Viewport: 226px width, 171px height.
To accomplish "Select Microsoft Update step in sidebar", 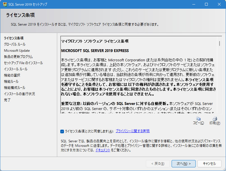I will pos(17,51).
